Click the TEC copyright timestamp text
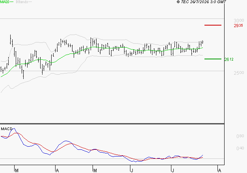The height and width of the screenshot is (173, 247). 201,2
